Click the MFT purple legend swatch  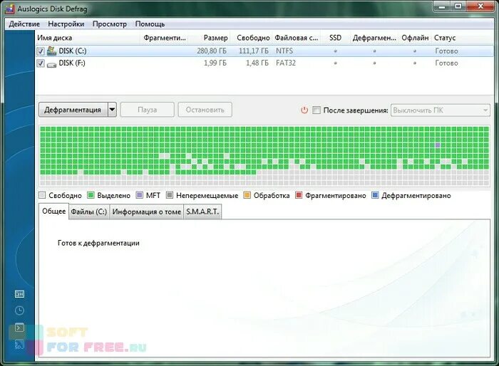coord(140,195)
